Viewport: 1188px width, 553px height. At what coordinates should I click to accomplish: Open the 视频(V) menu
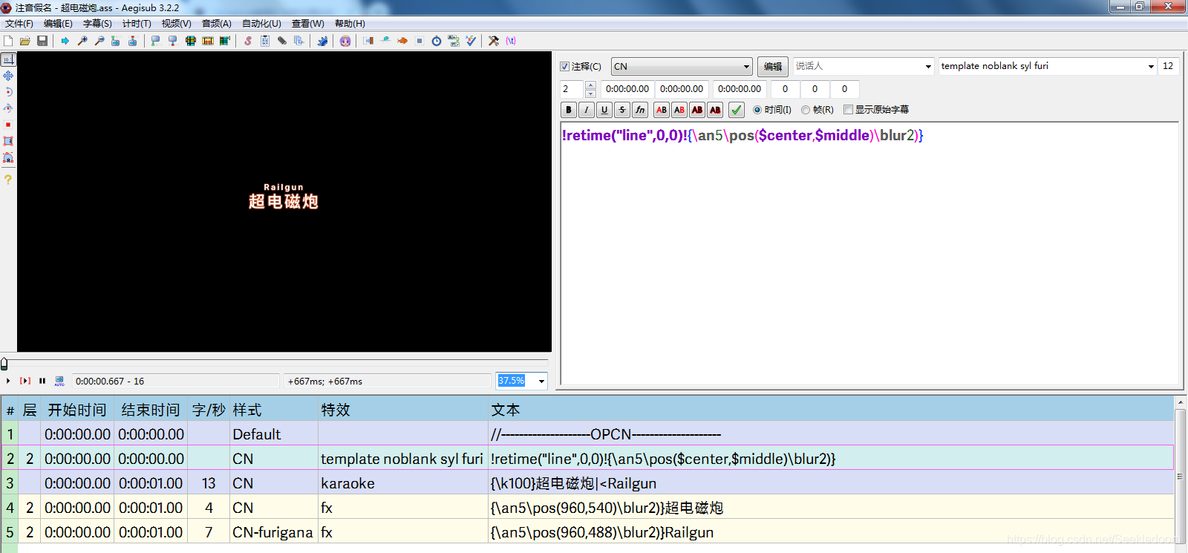(x=177, y=24)
